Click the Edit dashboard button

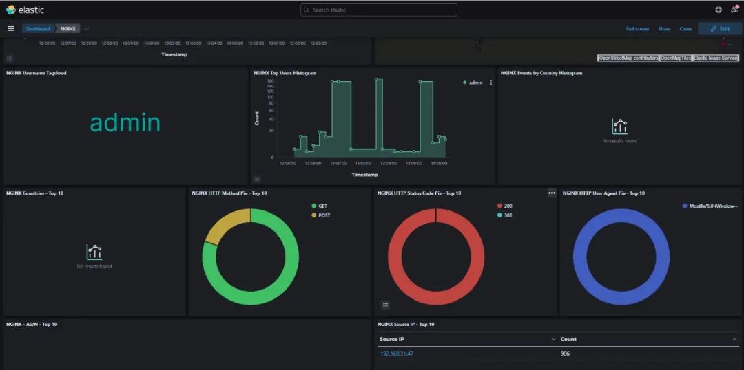pos(720,28)
